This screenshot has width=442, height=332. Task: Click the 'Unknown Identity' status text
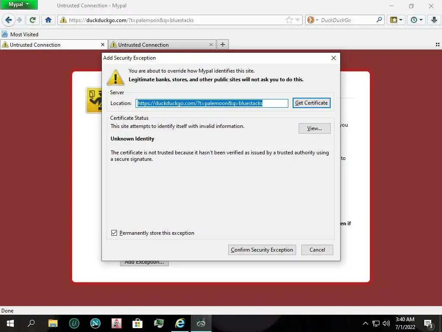[x=132, y=139]
